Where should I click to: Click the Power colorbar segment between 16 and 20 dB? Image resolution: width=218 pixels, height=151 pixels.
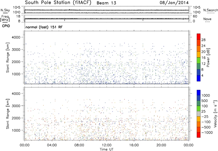click(x=199, y=55)
